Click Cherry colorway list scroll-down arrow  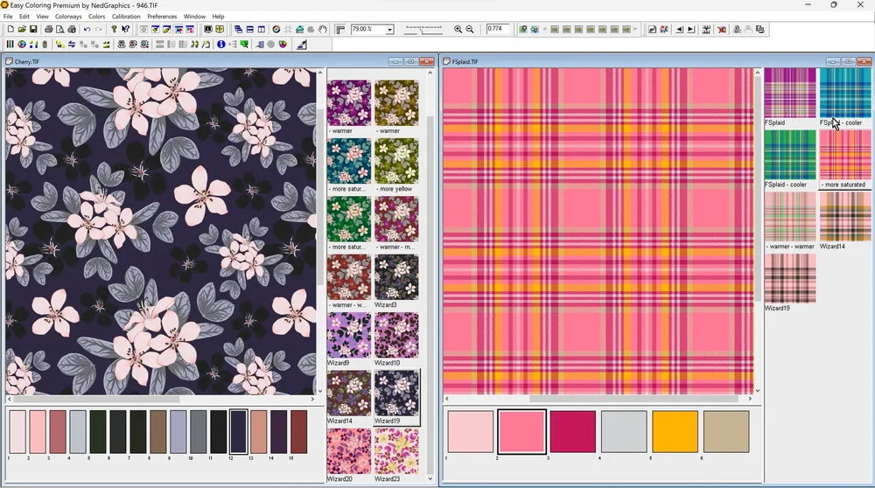pos(430,478)
